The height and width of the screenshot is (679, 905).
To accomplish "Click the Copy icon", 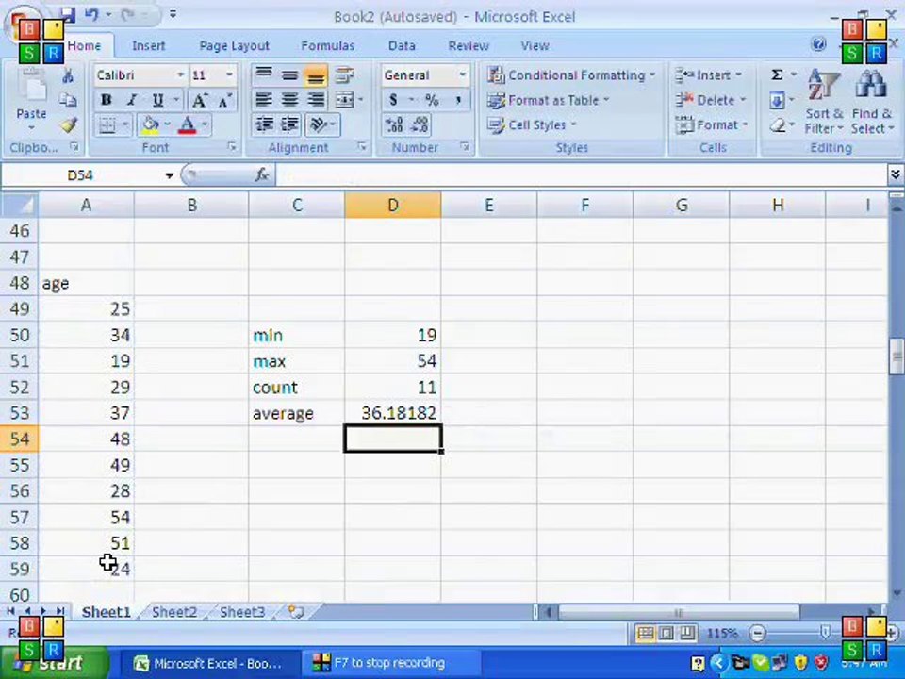I will 68,100.
